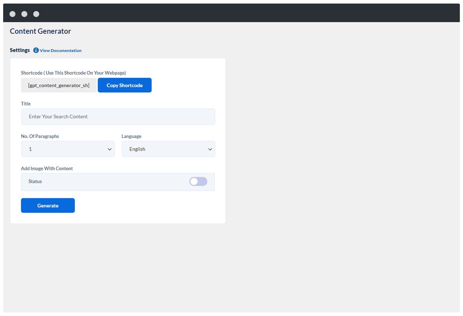Click the chevron arrow in the paragraphs selector

[110, 149]
